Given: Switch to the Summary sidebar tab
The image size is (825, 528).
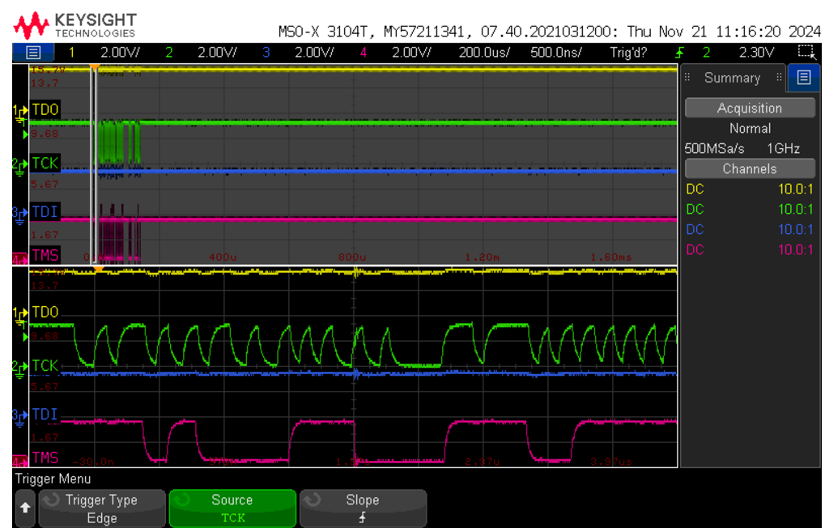Looking at the screenshot, I should (733, 78).
